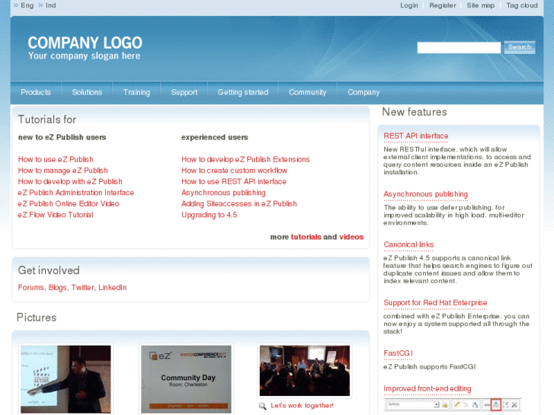The image size is (554, 415).
Task: Open the Register link
Action: (442, 5)
